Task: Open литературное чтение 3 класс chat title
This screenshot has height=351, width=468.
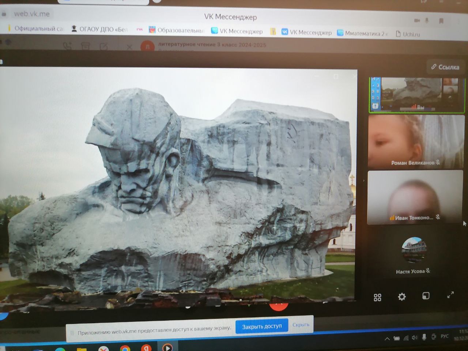Action: [212, 45]
